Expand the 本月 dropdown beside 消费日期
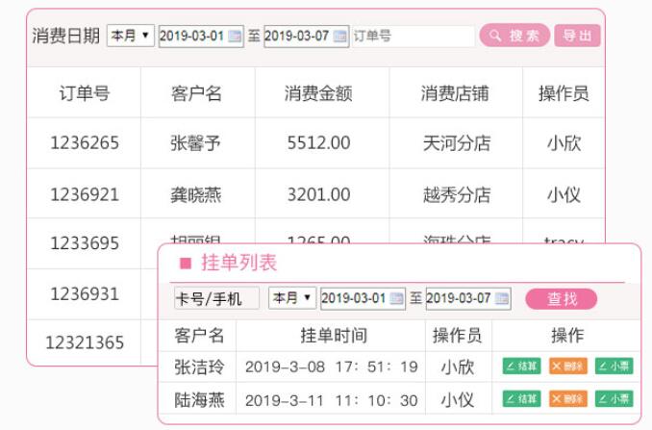This screenshot has height=430, width=652. [x=130, y=36]
